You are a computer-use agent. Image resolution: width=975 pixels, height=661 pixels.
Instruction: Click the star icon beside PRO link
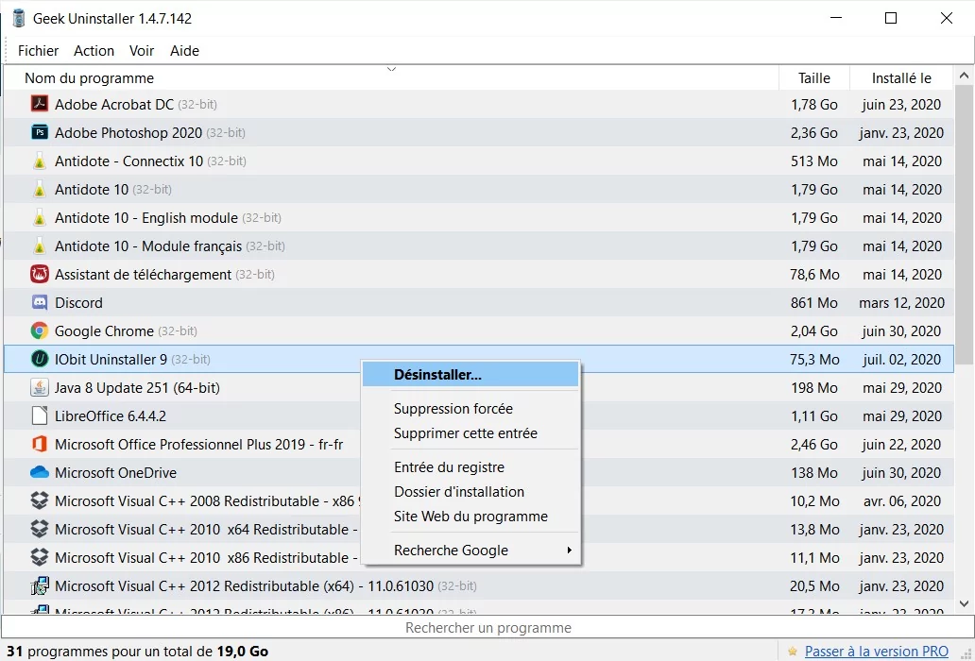(792, 652)
